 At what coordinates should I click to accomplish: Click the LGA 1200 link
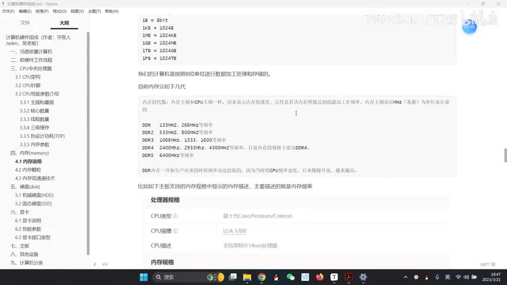click(x=234, y=231)
